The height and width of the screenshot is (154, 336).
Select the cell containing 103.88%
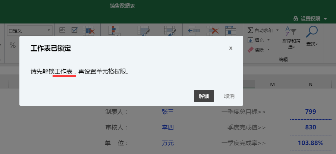click(x=310, y=143)
